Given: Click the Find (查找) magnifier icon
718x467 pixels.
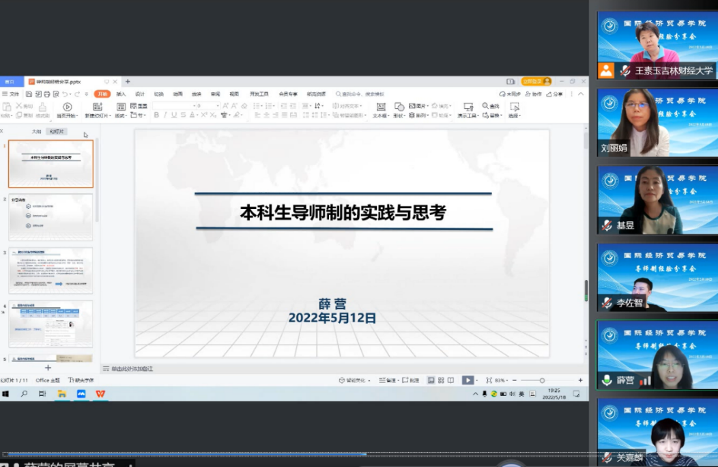Looking at the screenshot, I should point(485,106).
